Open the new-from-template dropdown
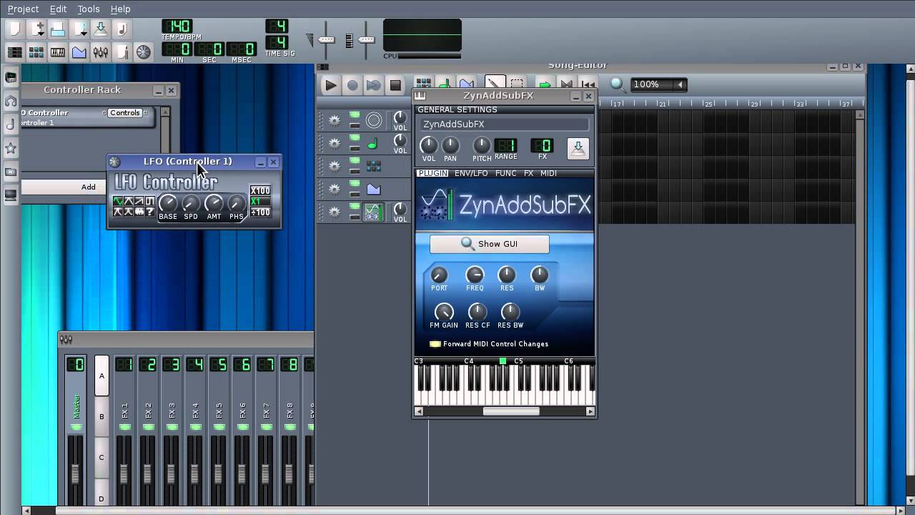The image size is (915, 515). point(38,29)
